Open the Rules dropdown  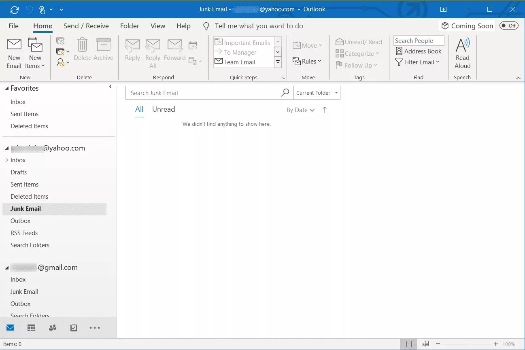click(307, 62)
